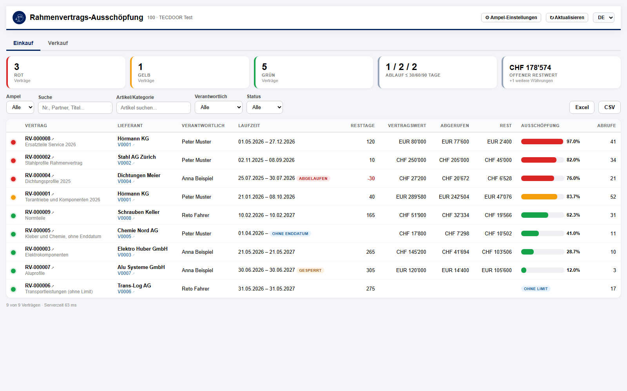Image resolution: width=627 pixels, height=391 pixels.
Task: Open the Status filter dropdown
Action: (x=265, y=107)
